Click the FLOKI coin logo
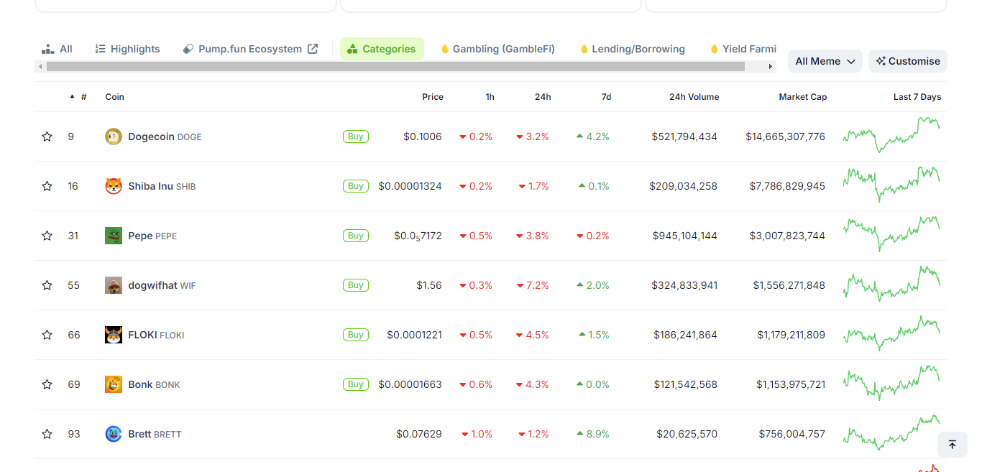 point(114,335)
